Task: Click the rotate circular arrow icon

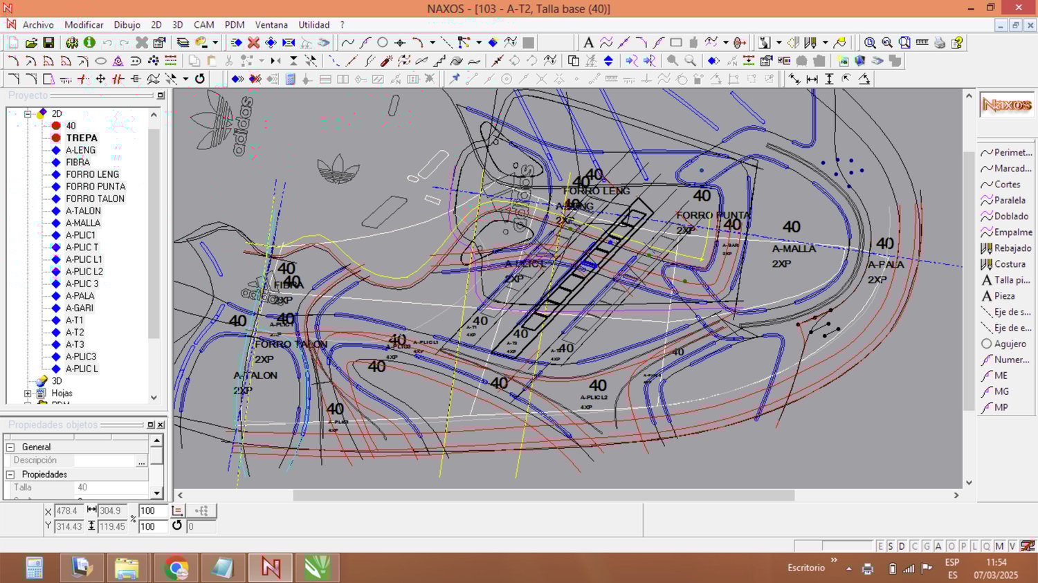Action: click(200, 79)
